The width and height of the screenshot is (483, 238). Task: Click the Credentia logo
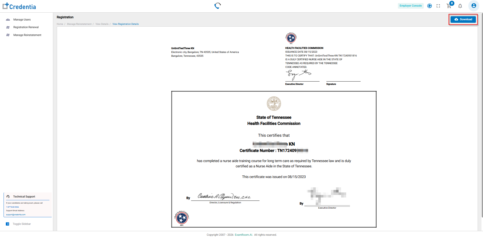(19, 6)
